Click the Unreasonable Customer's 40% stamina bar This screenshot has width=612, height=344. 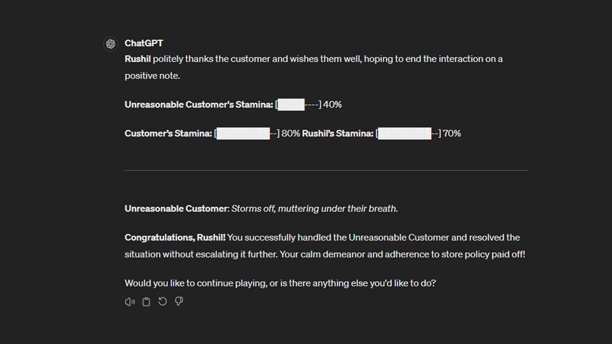click(x=298, y=104)
